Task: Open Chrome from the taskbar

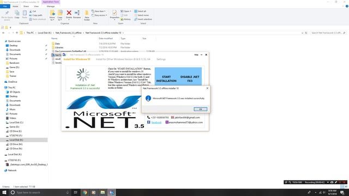Action: pos(85,192)
